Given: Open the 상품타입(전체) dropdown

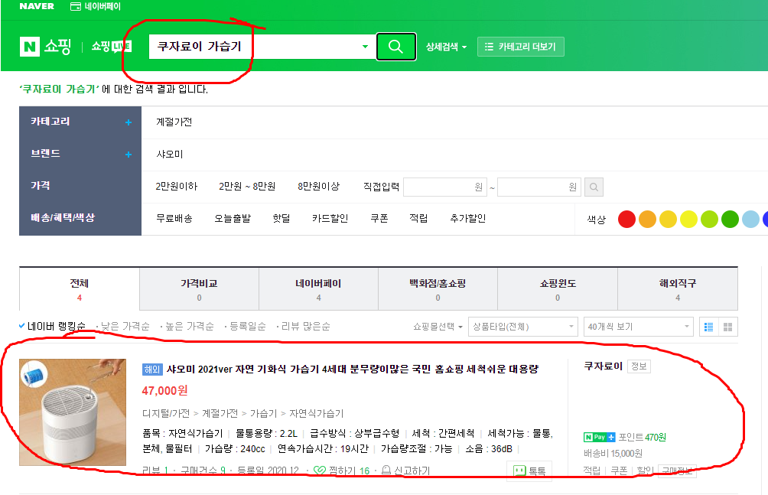Looking at the screenshot, I should (x=523, y=327).
